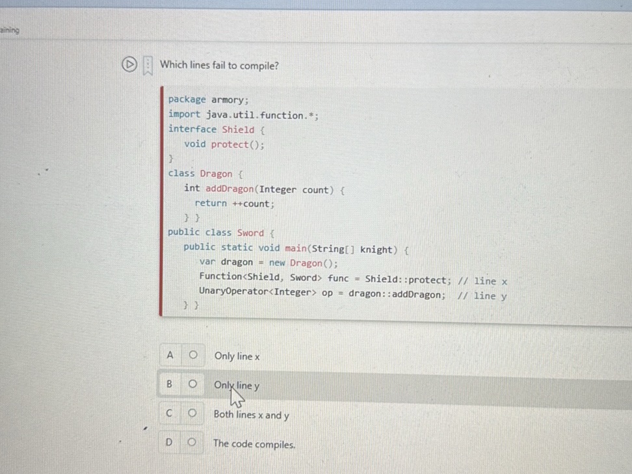Screen dimensions: 632x474
Task: Click the play icon left of the question text
Action: pos(129,65)
